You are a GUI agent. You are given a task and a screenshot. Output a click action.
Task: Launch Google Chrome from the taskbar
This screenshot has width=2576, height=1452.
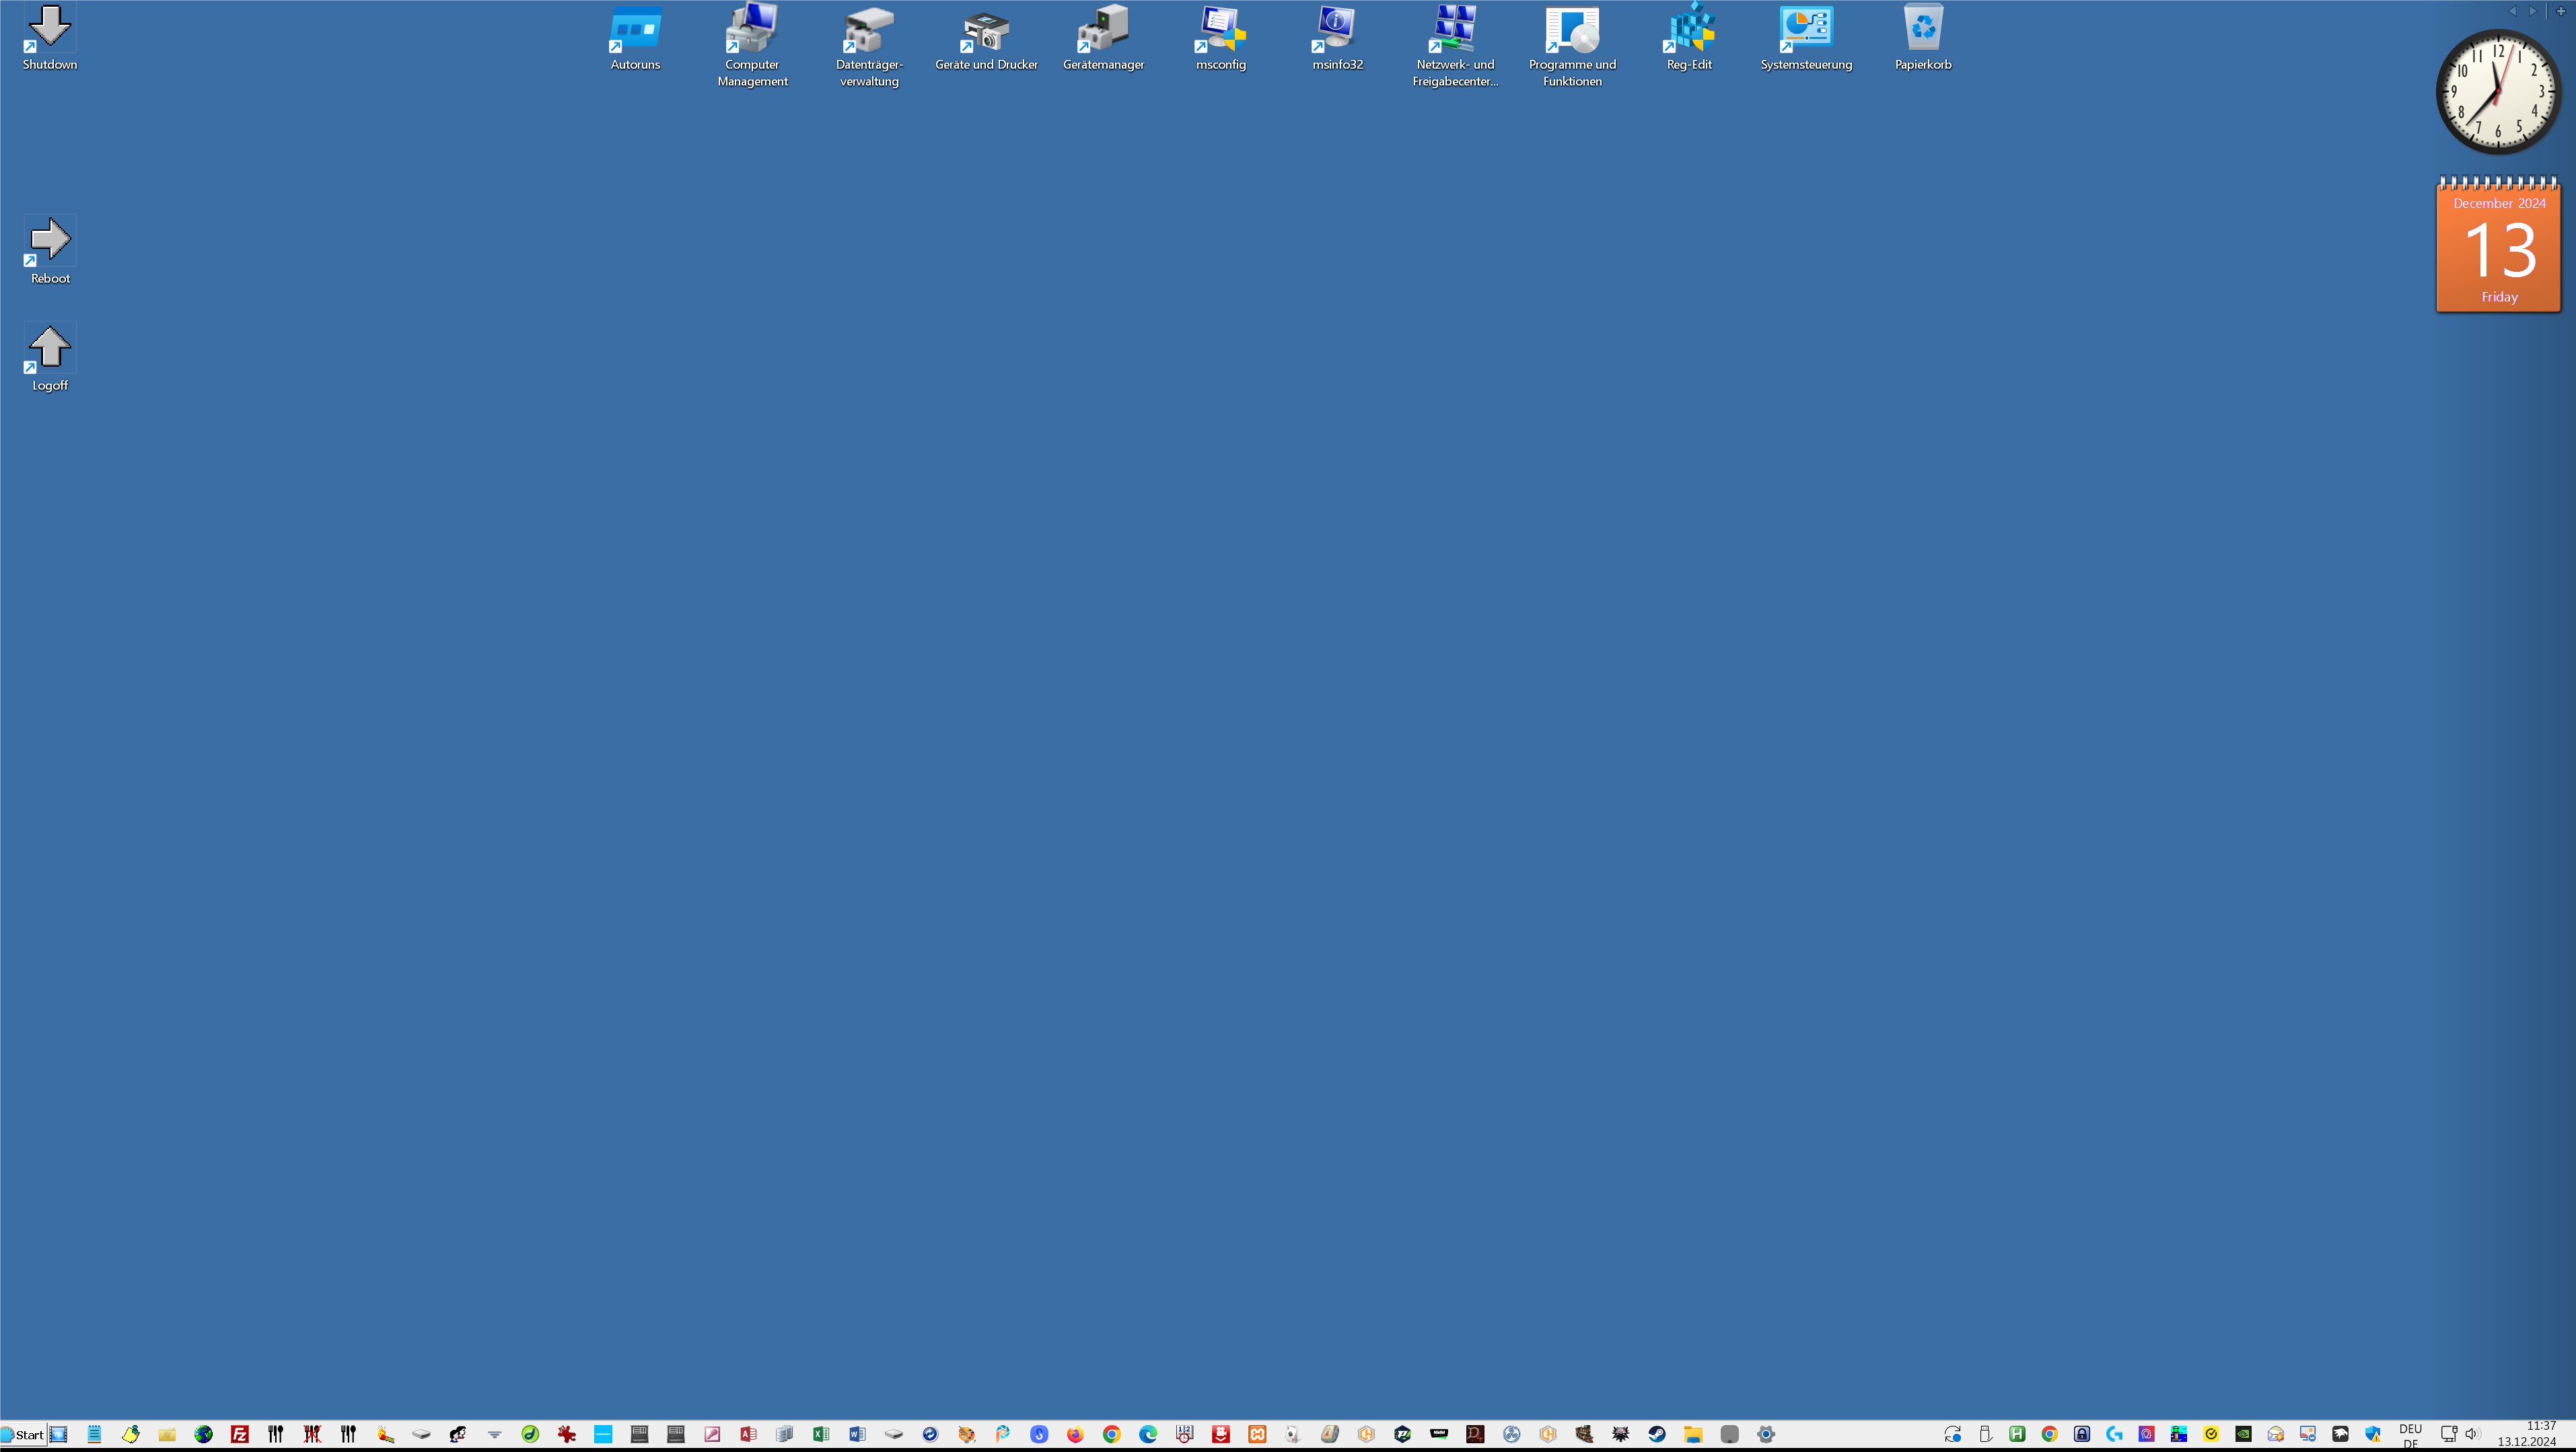click(x=1113, y=1434)
